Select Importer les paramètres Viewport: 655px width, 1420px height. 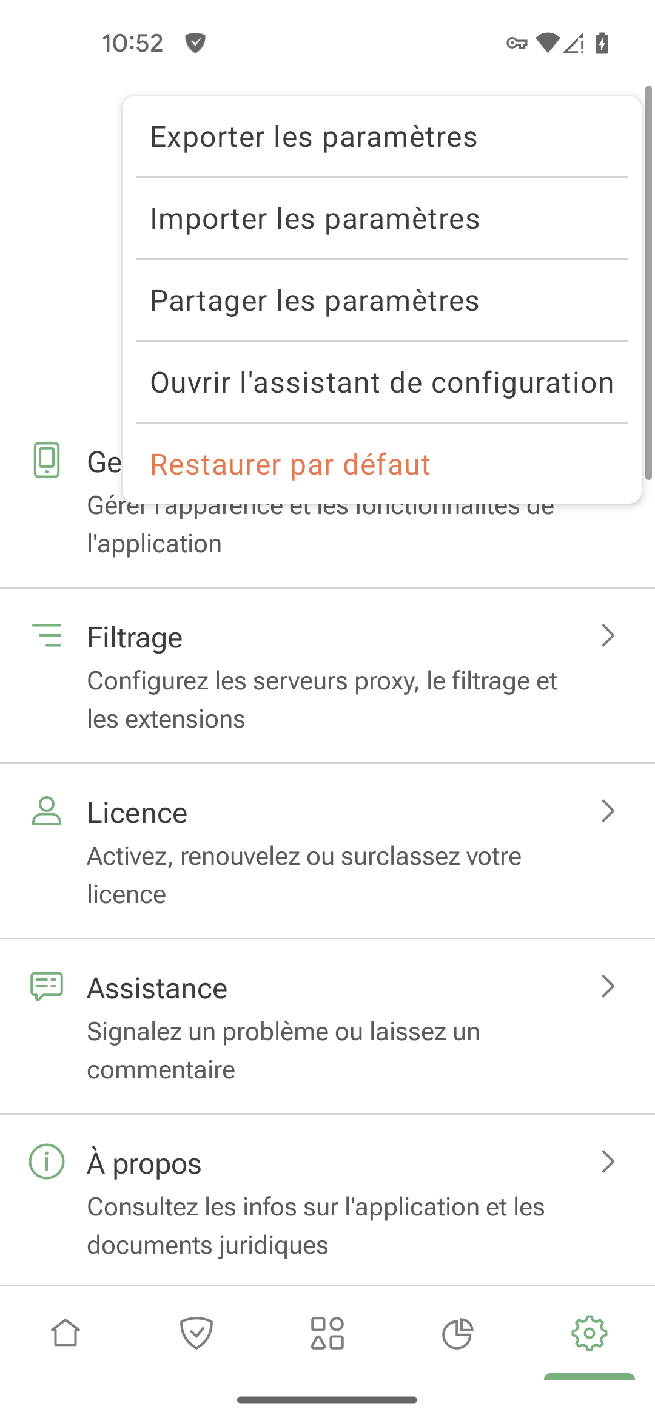[315, 219]
